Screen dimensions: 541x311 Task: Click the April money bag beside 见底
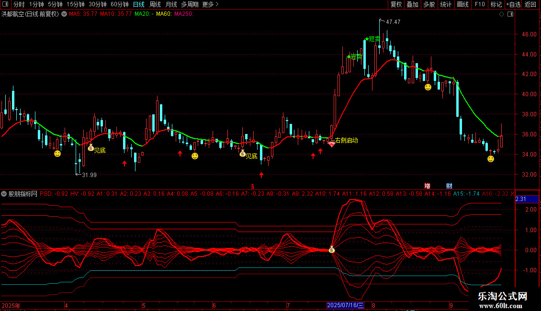click(90, 148)
